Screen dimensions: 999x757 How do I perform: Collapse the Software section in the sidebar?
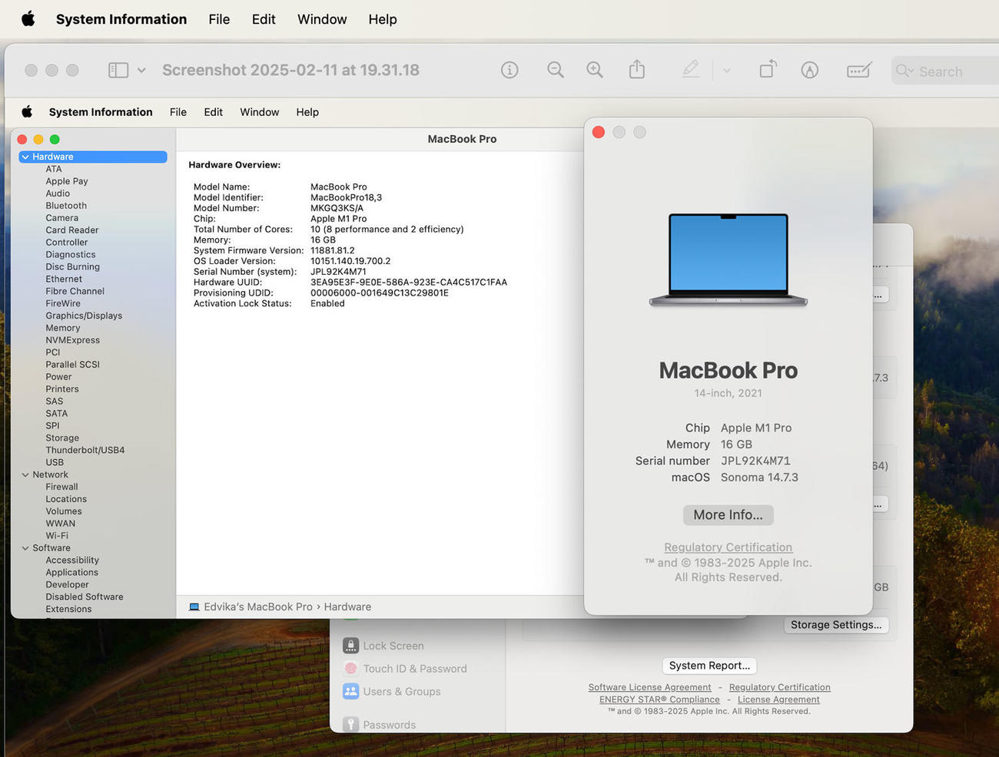[x=25, y=548]
